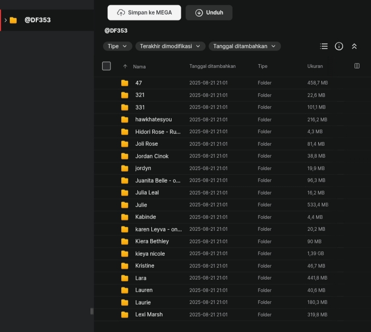Click the 533,4 MB size value
The image size is (371, 332).
click(x=318, y=205)
